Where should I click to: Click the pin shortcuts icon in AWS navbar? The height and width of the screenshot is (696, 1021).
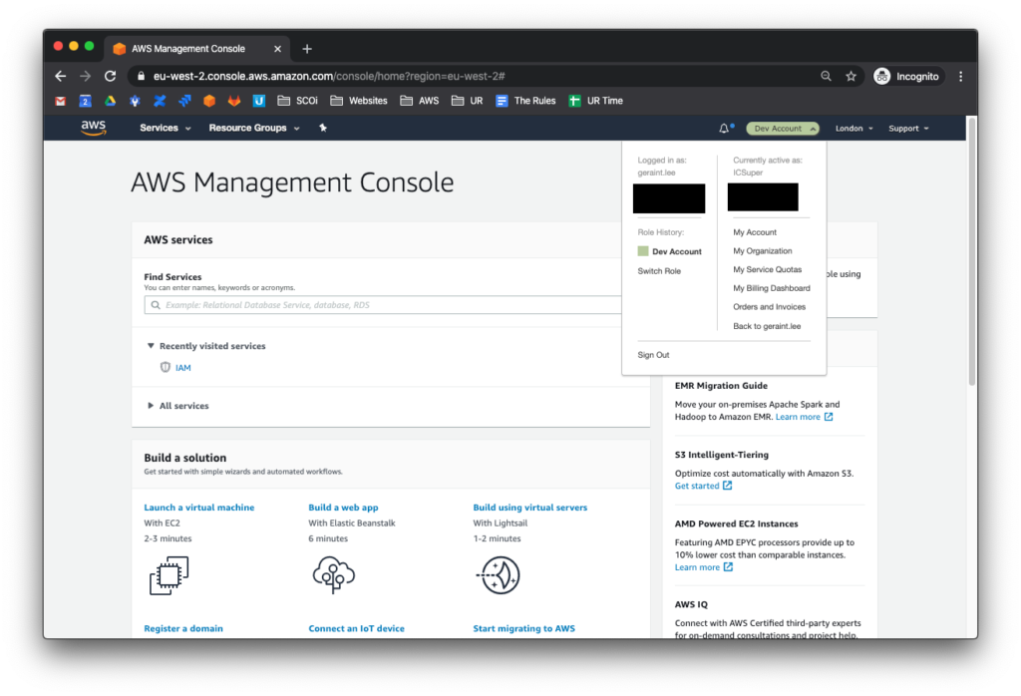pos(323,128)
